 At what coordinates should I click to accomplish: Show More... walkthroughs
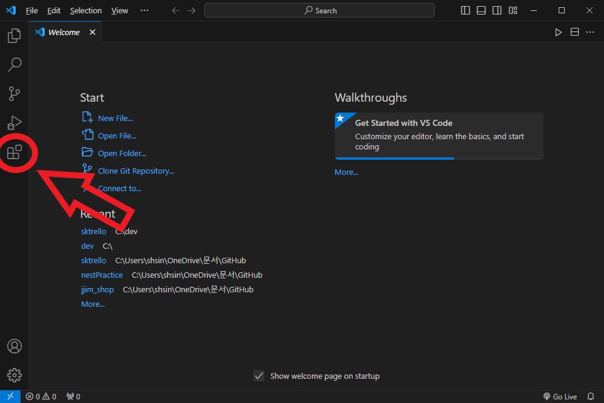click(346, 172)
